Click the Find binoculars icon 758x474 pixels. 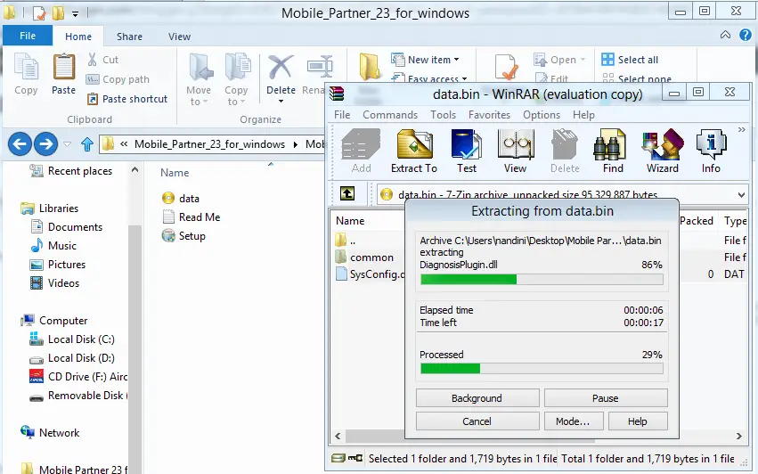coord(613,150)
